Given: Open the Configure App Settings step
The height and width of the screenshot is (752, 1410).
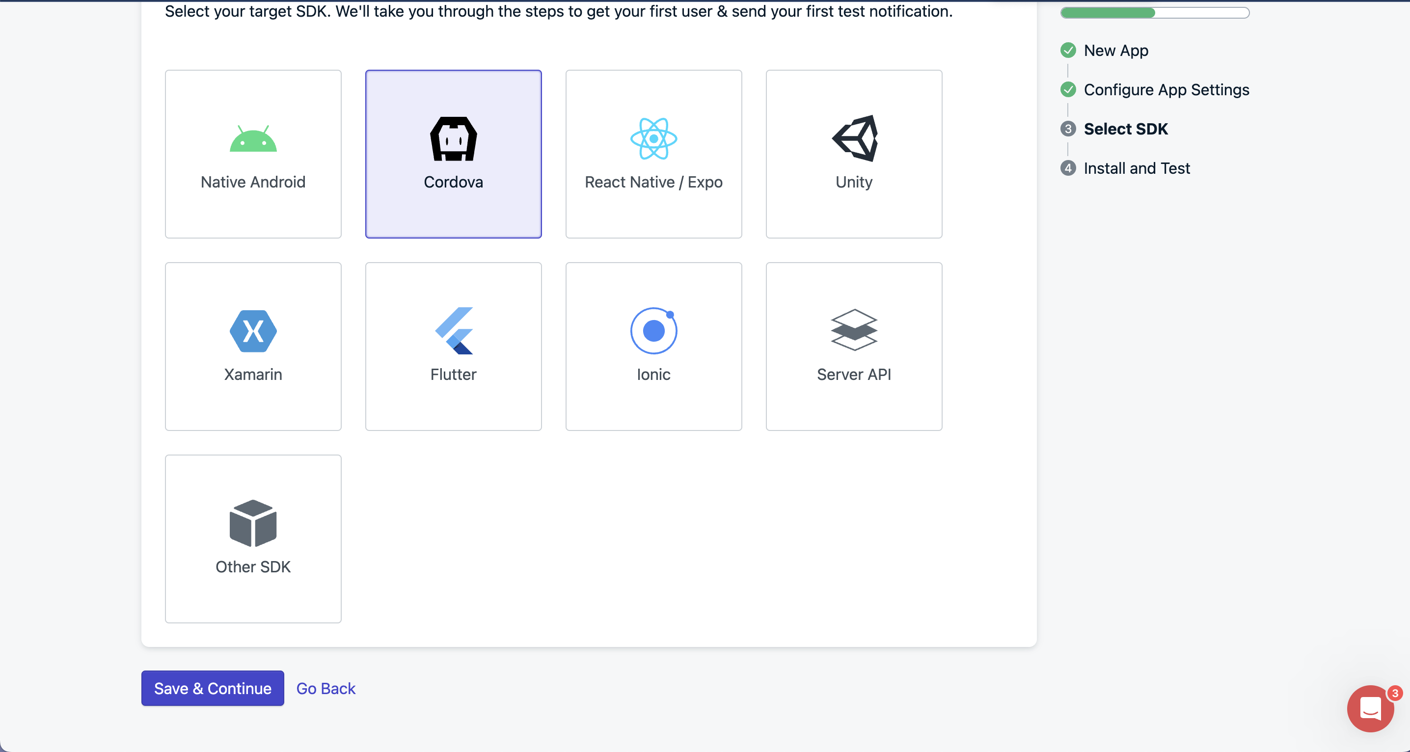Looking at the screenshot, I should (1166, 90).
